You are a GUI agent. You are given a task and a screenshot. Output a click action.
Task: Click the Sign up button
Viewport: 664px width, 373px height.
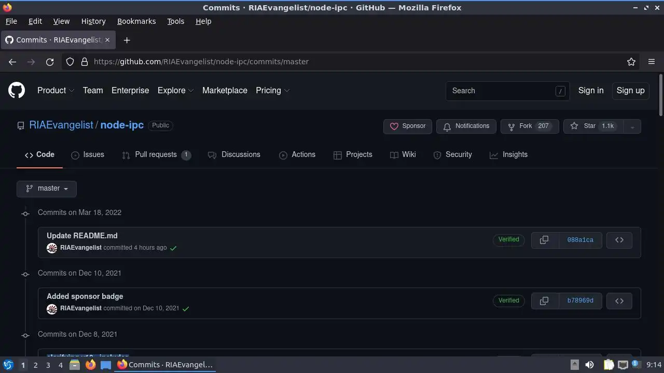coord(630,90)
